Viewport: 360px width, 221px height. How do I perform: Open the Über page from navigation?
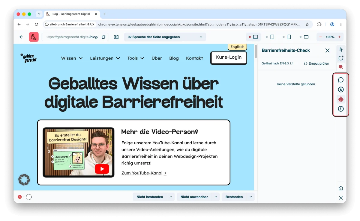tap(157, 58)
